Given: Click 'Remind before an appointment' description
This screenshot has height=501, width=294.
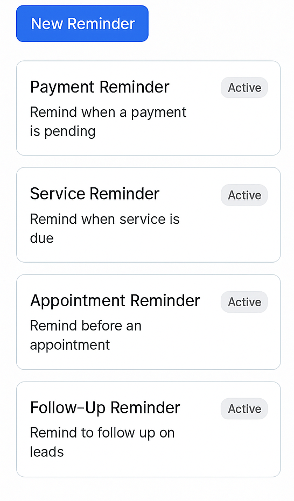Looking at the screenshot, I should coord(86,335).
